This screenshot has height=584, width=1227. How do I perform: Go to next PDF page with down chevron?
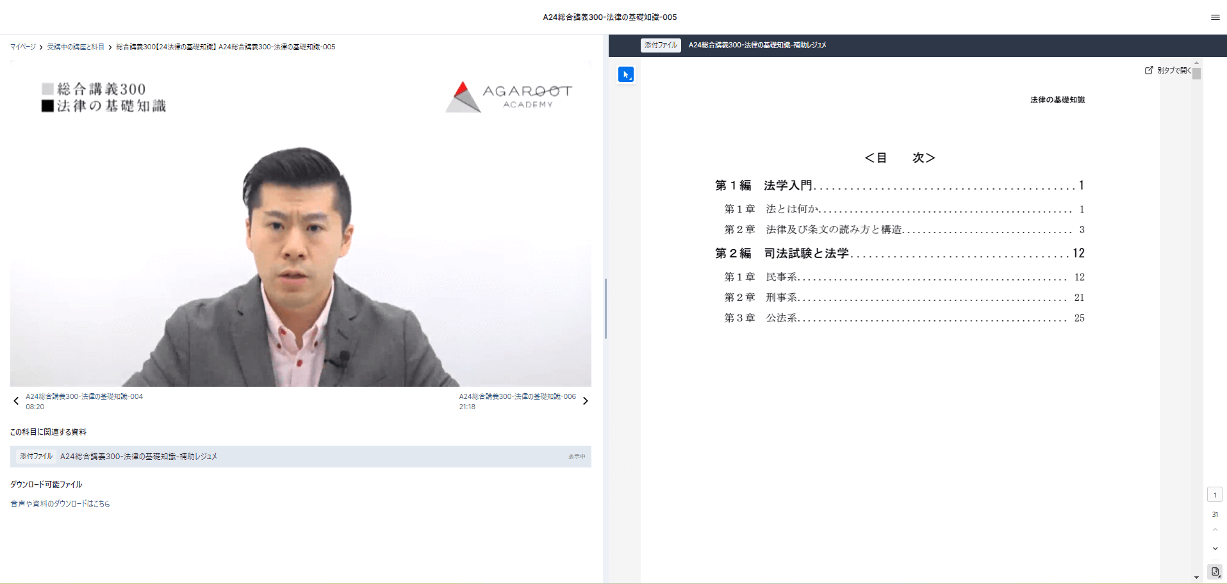(x=1215, y=549)
